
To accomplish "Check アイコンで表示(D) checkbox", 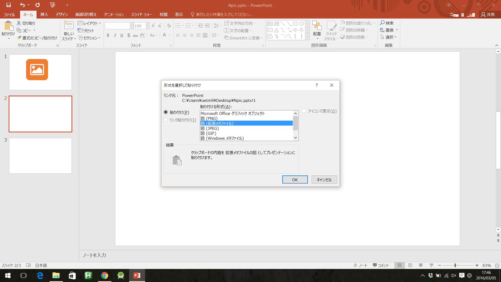I will coord(304,111).
